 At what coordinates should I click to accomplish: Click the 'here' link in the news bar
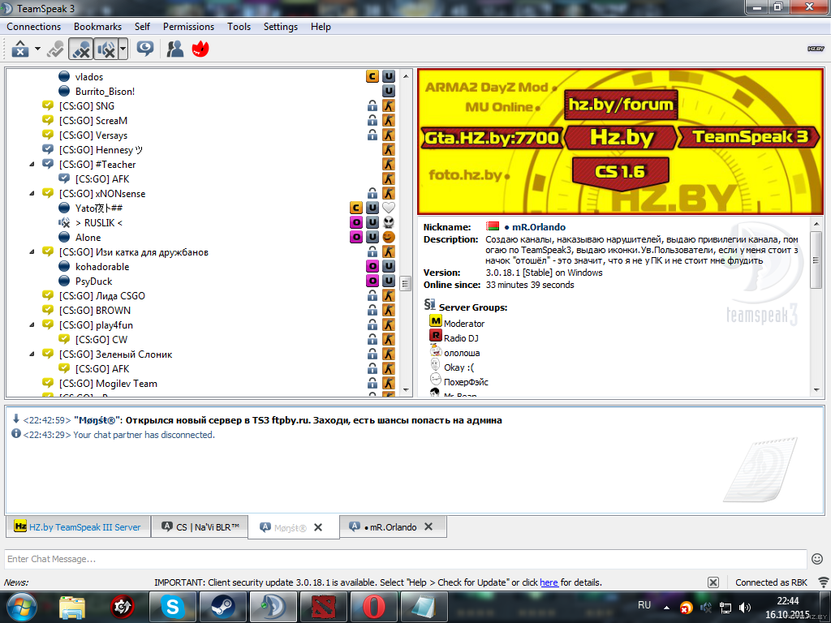click(549, 582)
